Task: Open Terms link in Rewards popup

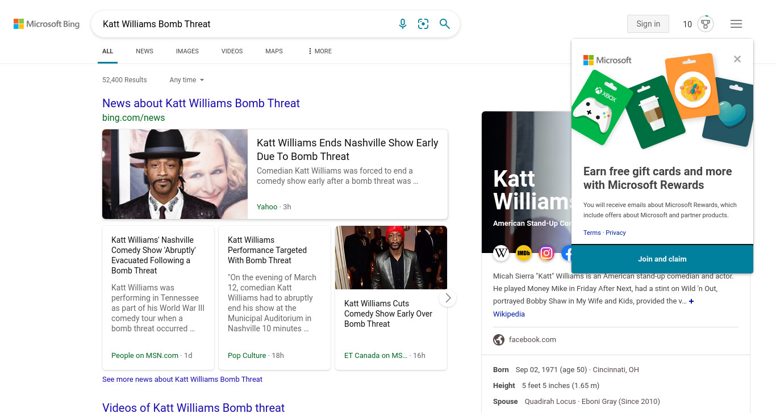Action: [592, 233]
